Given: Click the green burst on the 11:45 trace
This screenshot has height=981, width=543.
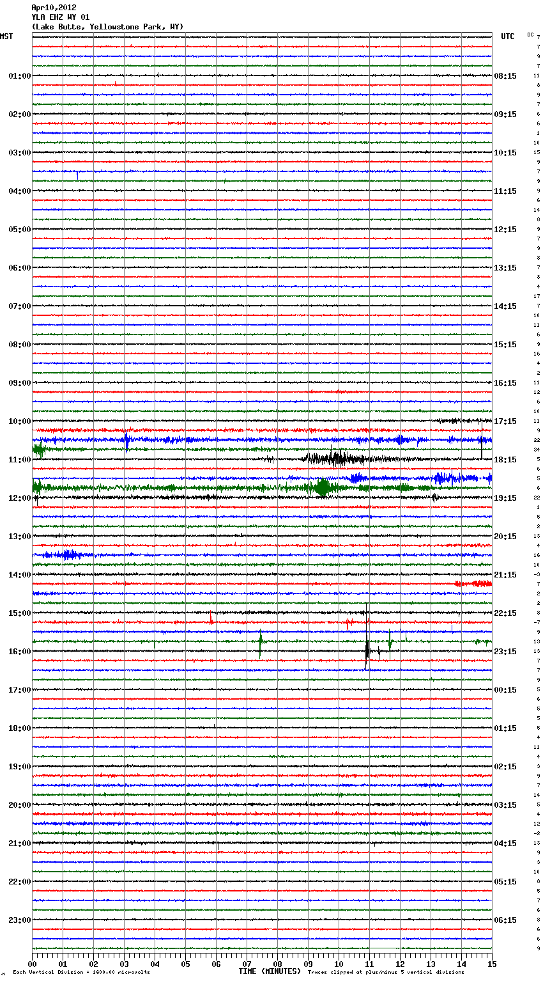Looking at the screenshot, I should pyautogui.click(x=323, y=488).
